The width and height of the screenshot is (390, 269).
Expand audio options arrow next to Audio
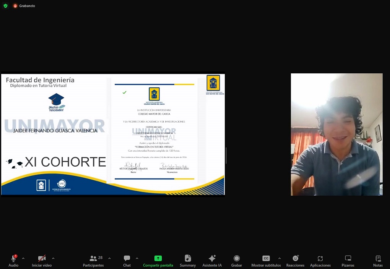[23, 259]
